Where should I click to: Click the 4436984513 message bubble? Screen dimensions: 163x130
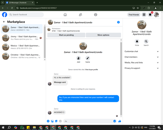(x=59, y=112)
